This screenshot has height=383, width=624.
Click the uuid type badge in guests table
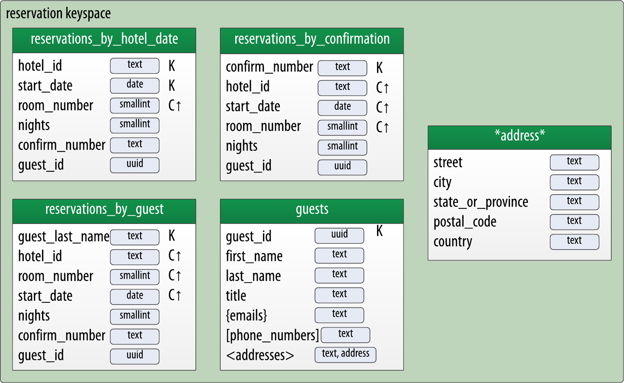click(339, 235)
